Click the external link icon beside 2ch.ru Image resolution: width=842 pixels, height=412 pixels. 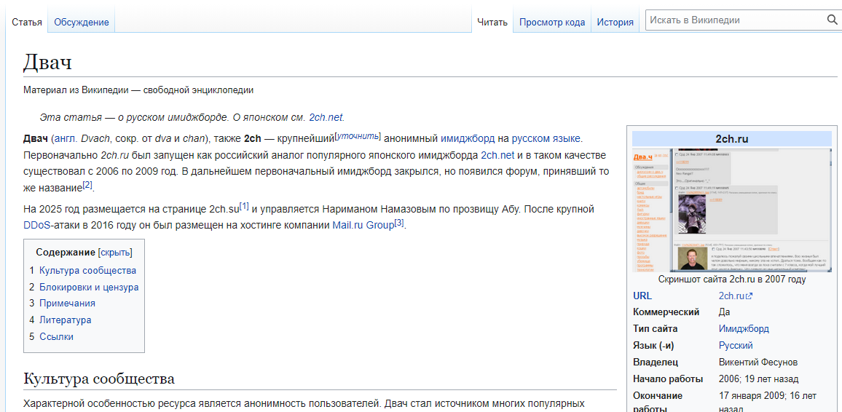pyautogui.click(x=749, y=296)
